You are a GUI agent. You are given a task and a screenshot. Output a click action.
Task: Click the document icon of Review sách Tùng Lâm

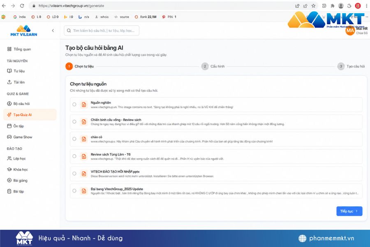[x=84, y=156]
